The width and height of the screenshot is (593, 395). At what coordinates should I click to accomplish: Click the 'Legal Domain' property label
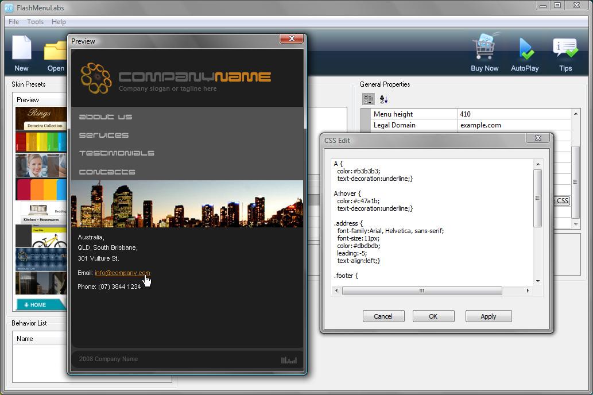click(394, 125)
